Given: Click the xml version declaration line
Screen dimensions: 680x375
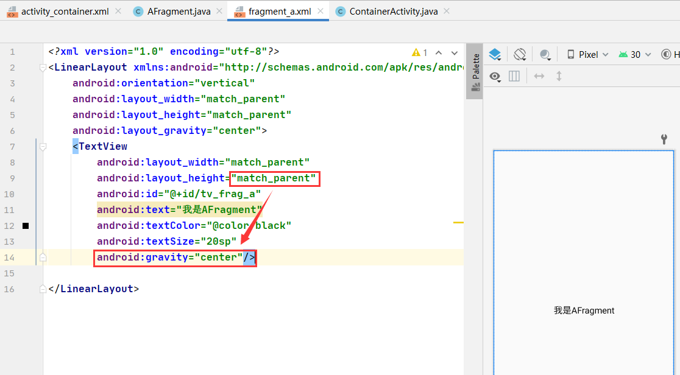Looking at the screenshot, I should point(163,52).
